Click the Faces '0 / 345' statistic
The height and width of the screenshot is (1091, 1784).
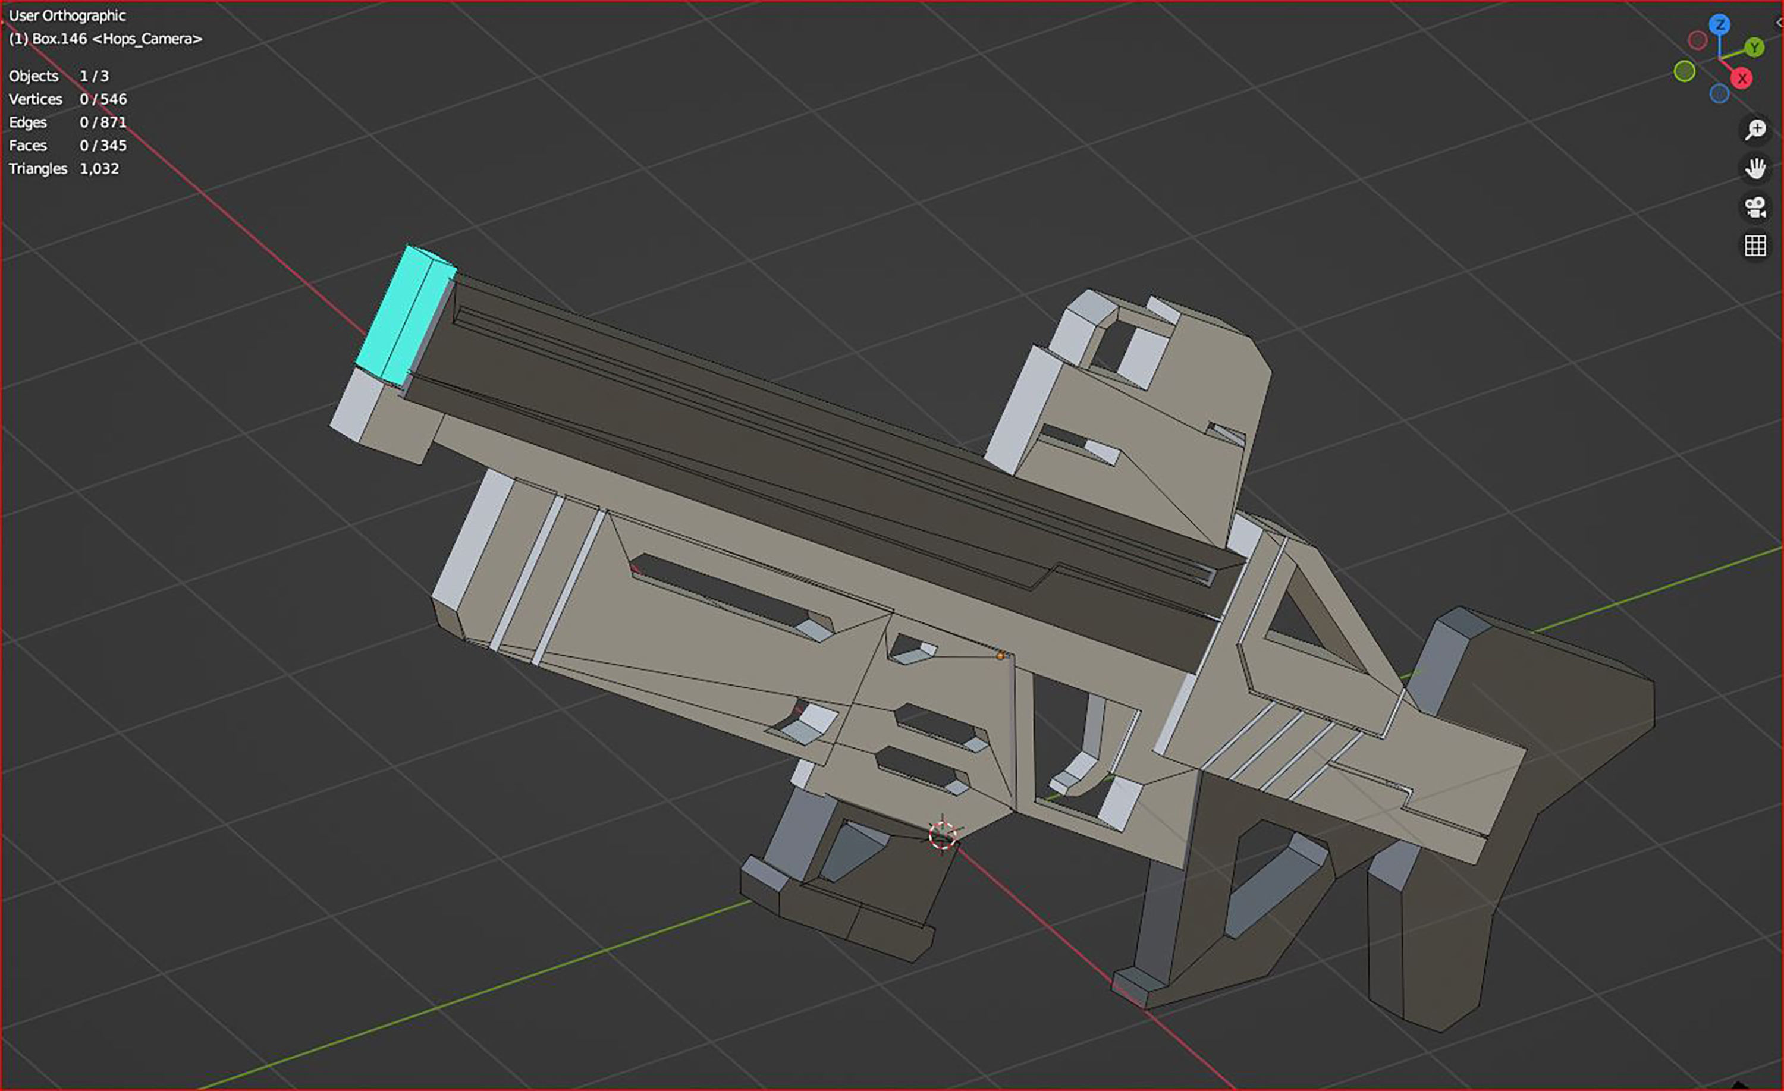[x=103, y=146]
